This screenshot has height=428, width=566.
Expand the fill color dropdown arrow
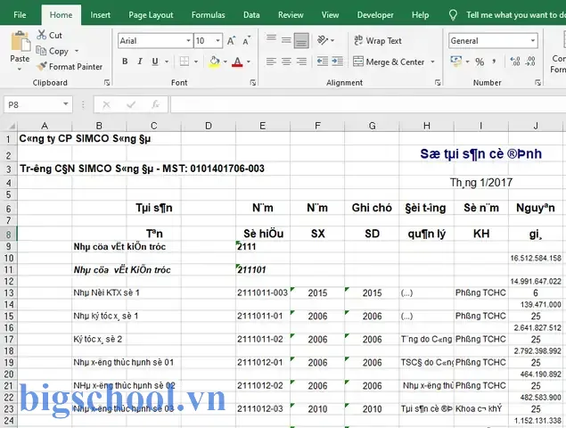(x=226, y=62)
